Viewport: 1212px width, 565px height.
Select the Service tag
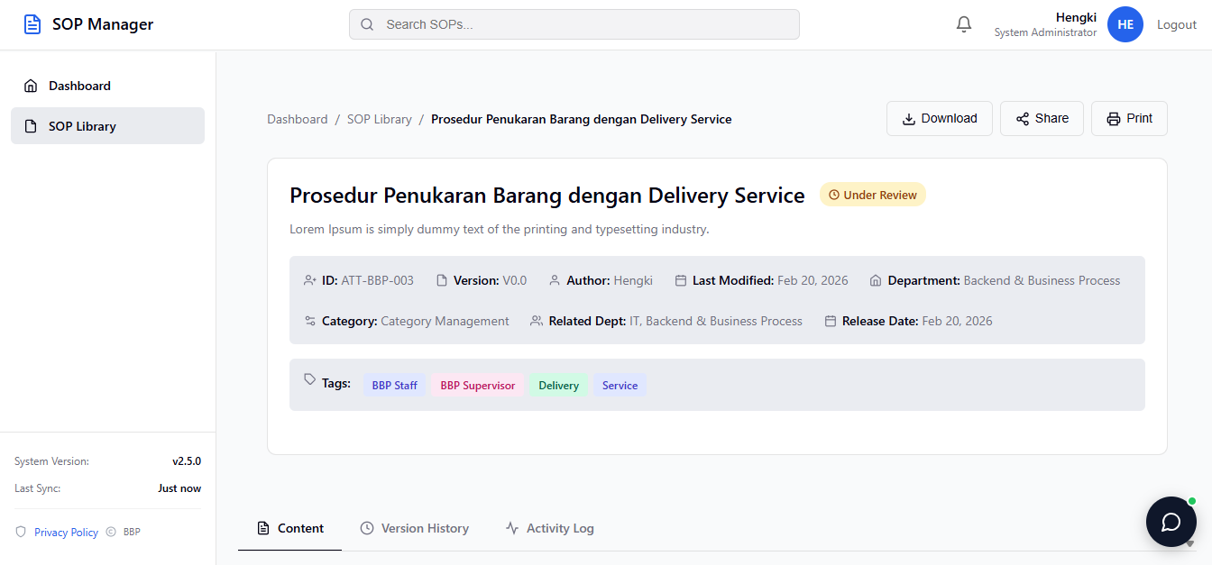point(620,386)
